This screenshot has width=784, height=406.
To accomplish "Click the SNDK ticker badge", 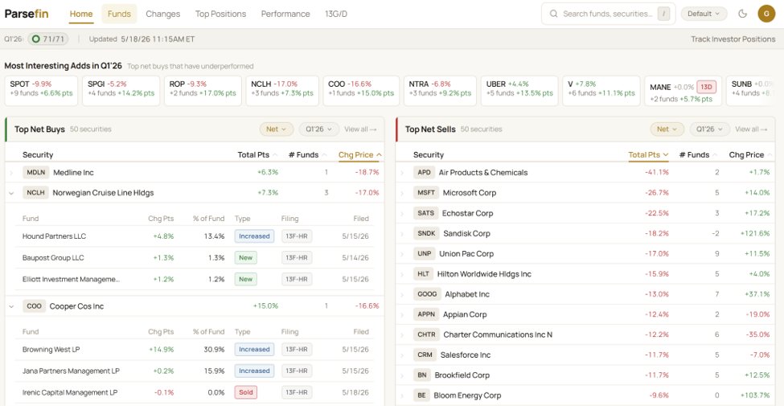I will click(426, 233).
